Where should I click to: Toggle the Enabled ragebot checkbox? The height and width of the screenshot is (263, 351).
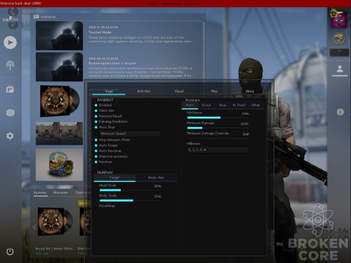click(96, 105)
